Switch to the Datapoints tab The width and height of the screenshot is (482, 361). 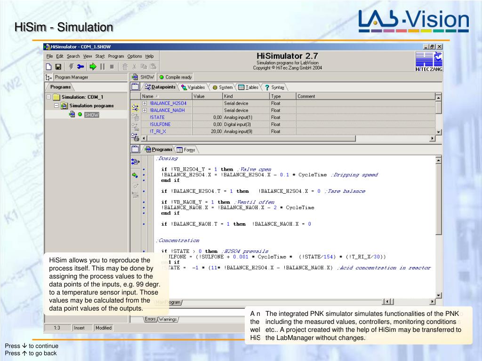click(160, 87)
